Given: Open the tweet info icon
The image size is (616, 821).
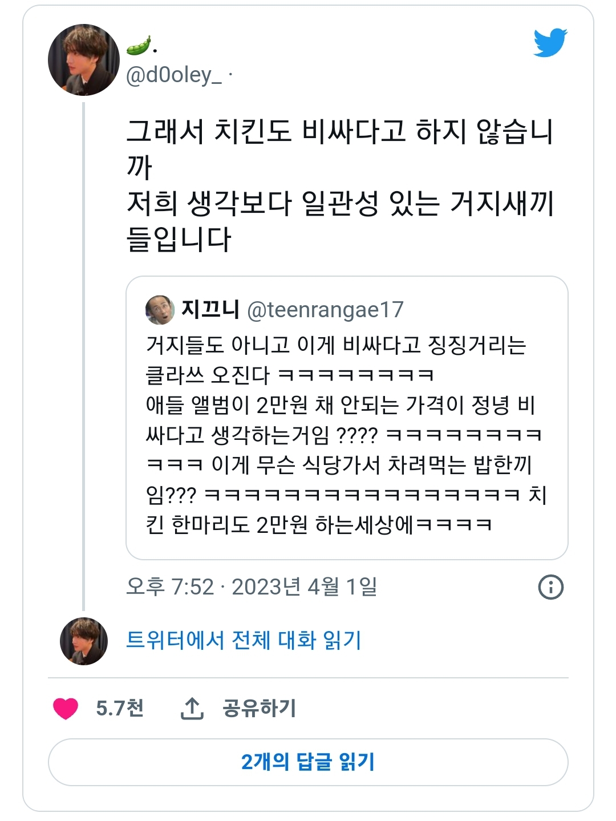Looking at the screenshot, I should (x=550, y=587).
